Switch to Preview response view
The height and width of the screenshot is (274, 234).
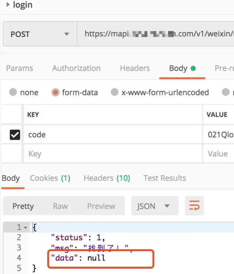pos(101,206)
